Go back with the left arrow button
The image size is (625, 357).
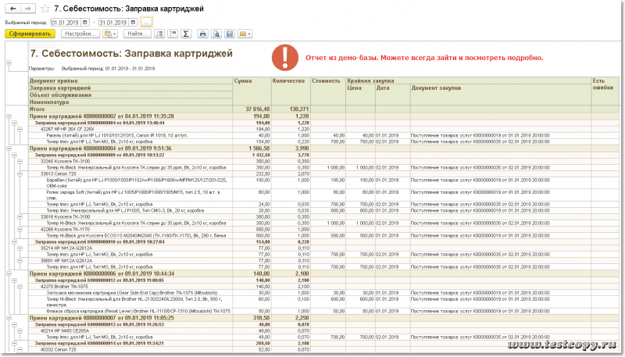(12, 9)
